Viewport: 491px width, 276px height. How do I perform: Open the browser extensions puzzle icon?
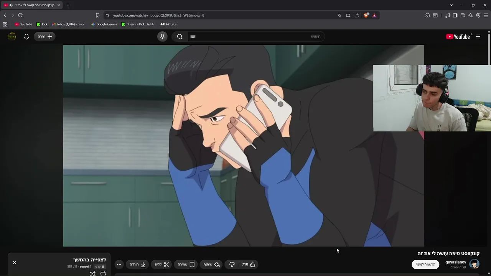pos(428,15)
